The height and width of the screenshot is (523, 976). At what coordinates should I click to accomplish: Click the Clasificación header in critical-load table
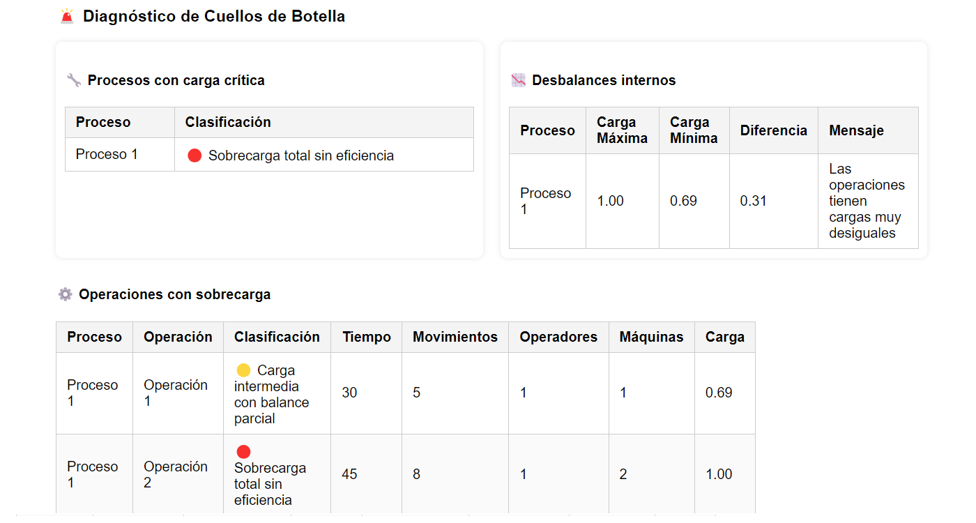pyautogui.click(x=227, y=122)
